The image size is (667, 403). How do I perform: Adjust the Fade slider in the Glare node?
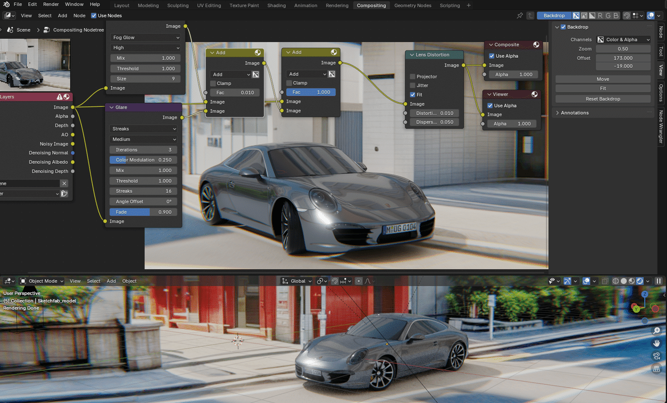click(143, 212)
